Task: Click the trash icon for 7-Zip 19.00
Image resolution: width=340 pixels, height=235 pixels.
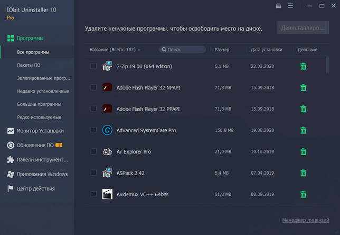Action: click(303, 66)
